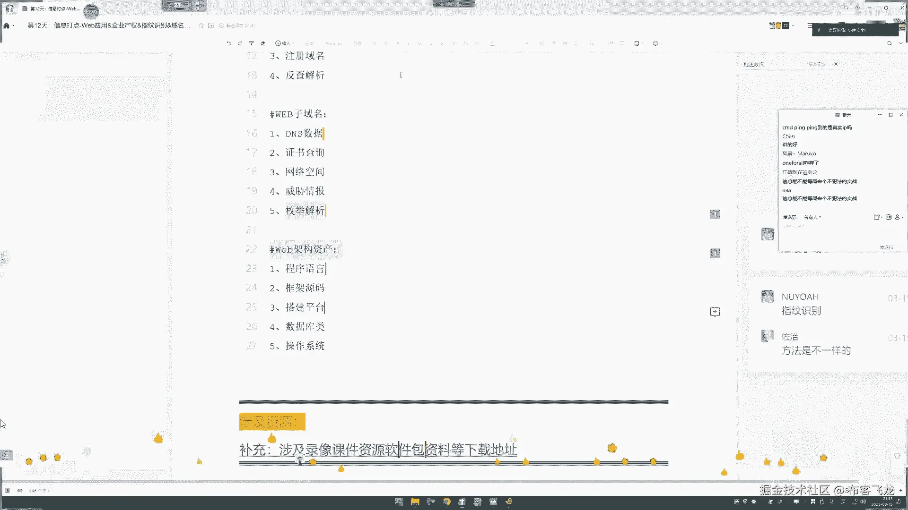Screen dimensions: 908x510
Task: Star this document as favorite
Action: pos(201,25)
